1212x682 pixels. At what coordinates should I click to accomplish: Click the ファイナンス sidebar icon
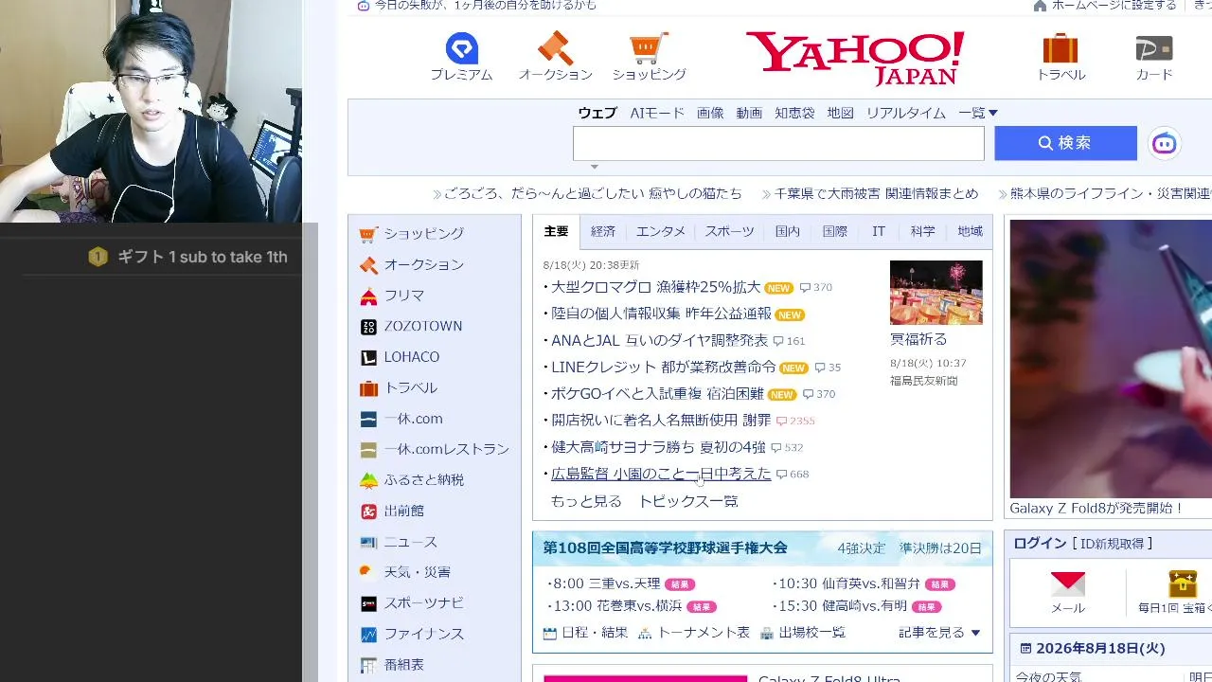368,634
